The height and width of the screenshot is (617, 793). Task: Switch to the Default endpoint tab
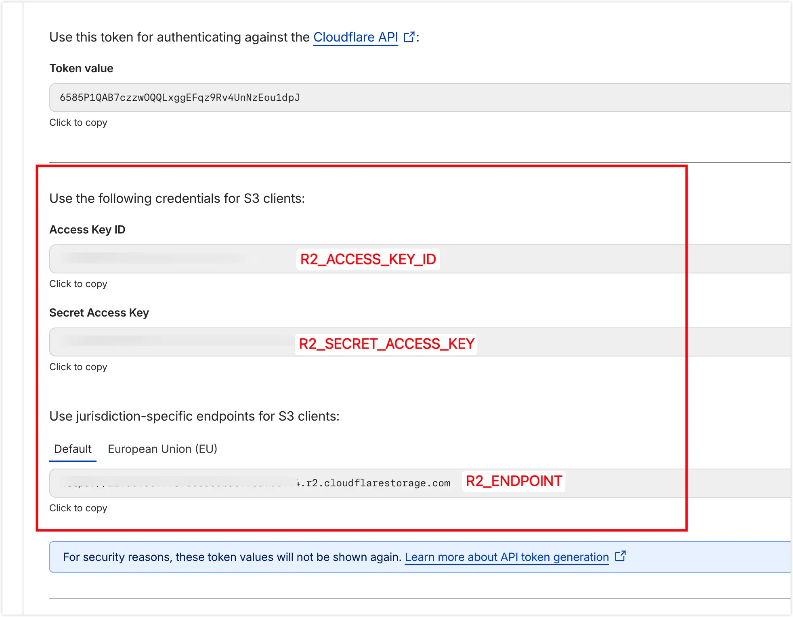(73, 449)
